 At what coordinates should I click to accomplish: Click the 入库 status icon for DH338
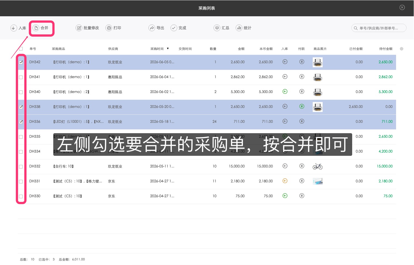point(285,106)
